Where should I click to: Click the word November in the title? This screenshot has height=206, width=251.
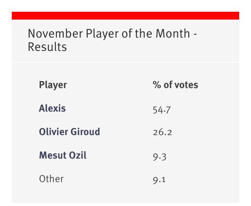[x=55, y=34]
